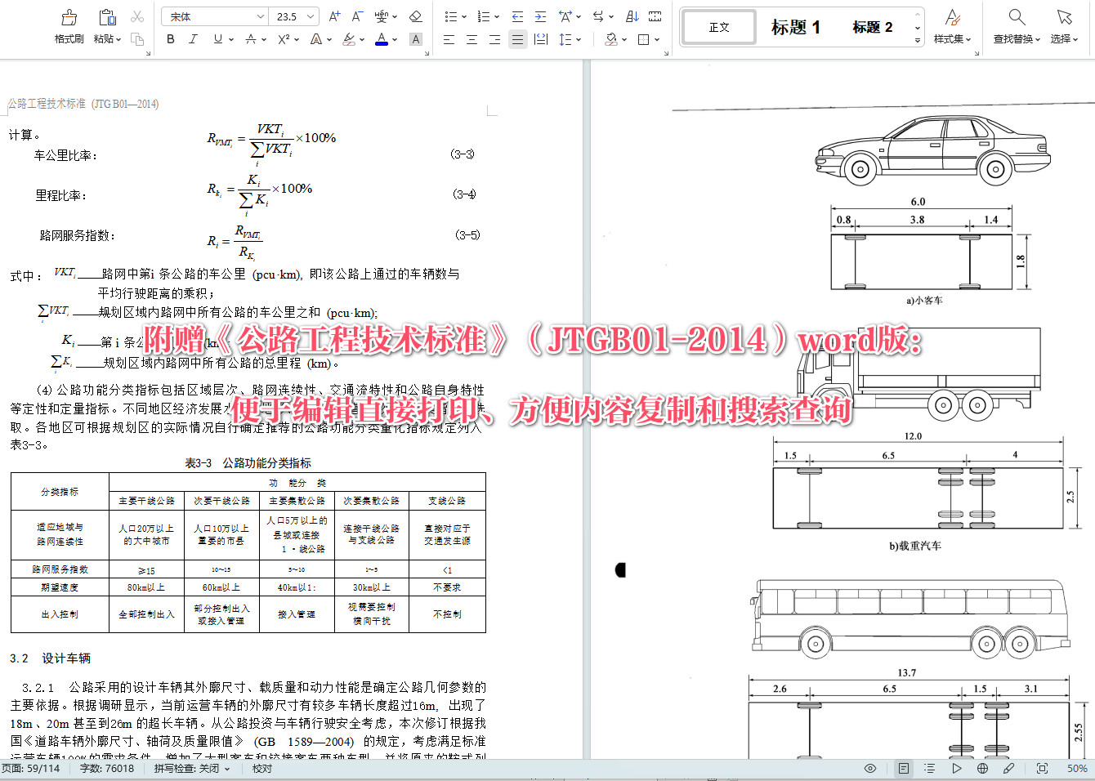Switch to outline view in status bar
The width and height of the screenshot is (1095, 781).
(x=929, y=769)
